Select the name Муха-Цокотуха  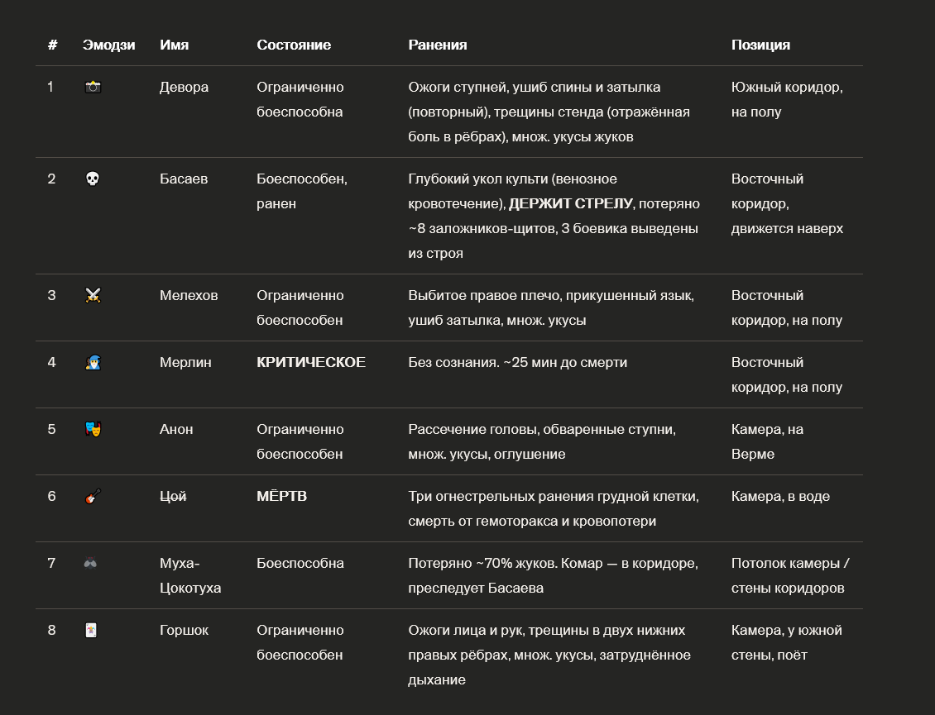(x=190, y=575)
